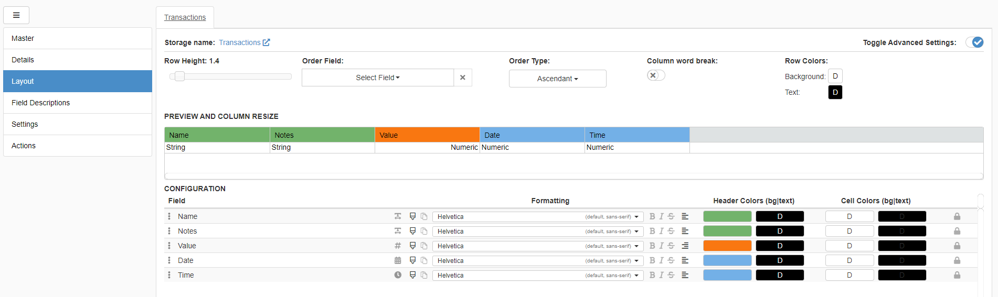Open Actions in the sidebar
This screenshot has height=297, width=998.
coord(78,146)
